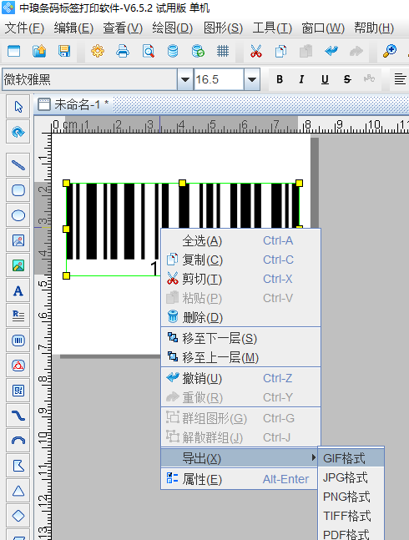The width and height of the screenshot is (409, 540).
Task: Choose 移至上一层(M) in context menu
Action: (x=241, y=357)
